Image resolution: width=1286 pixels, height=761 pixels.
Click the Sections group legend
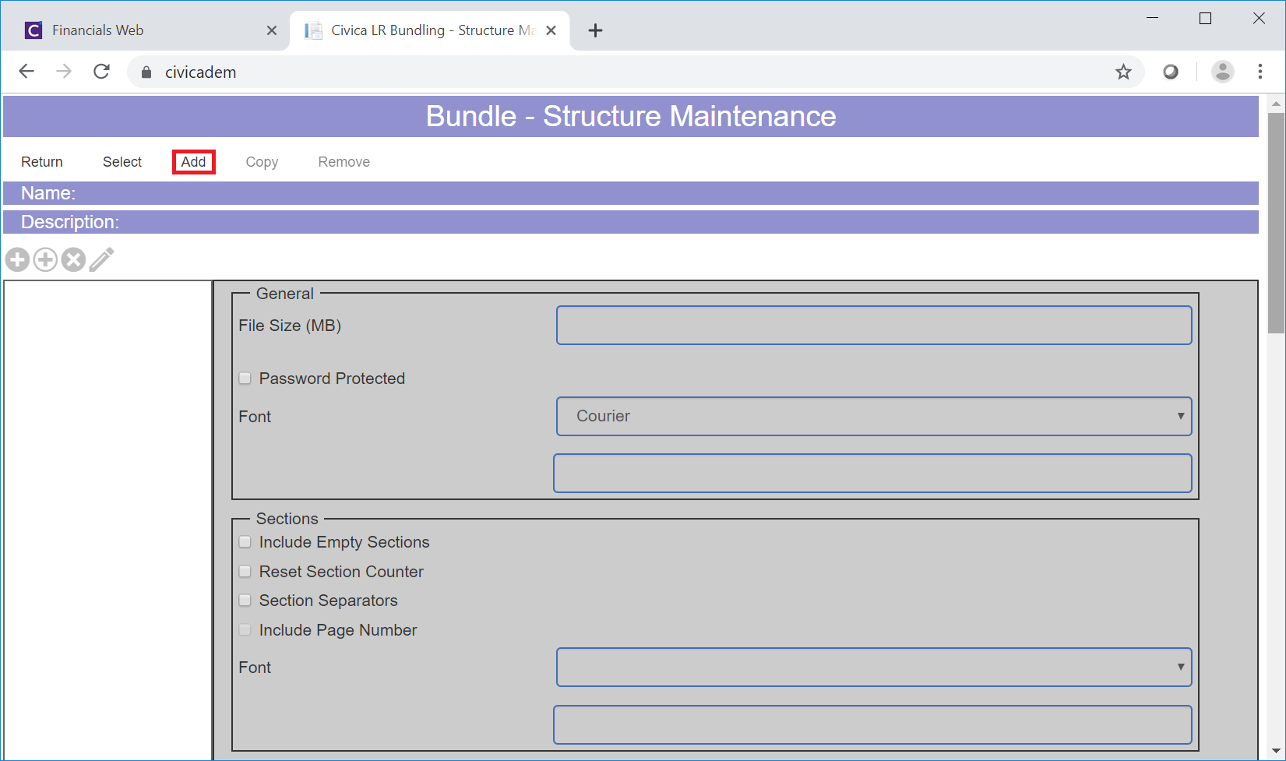click(x=287, y=519)
